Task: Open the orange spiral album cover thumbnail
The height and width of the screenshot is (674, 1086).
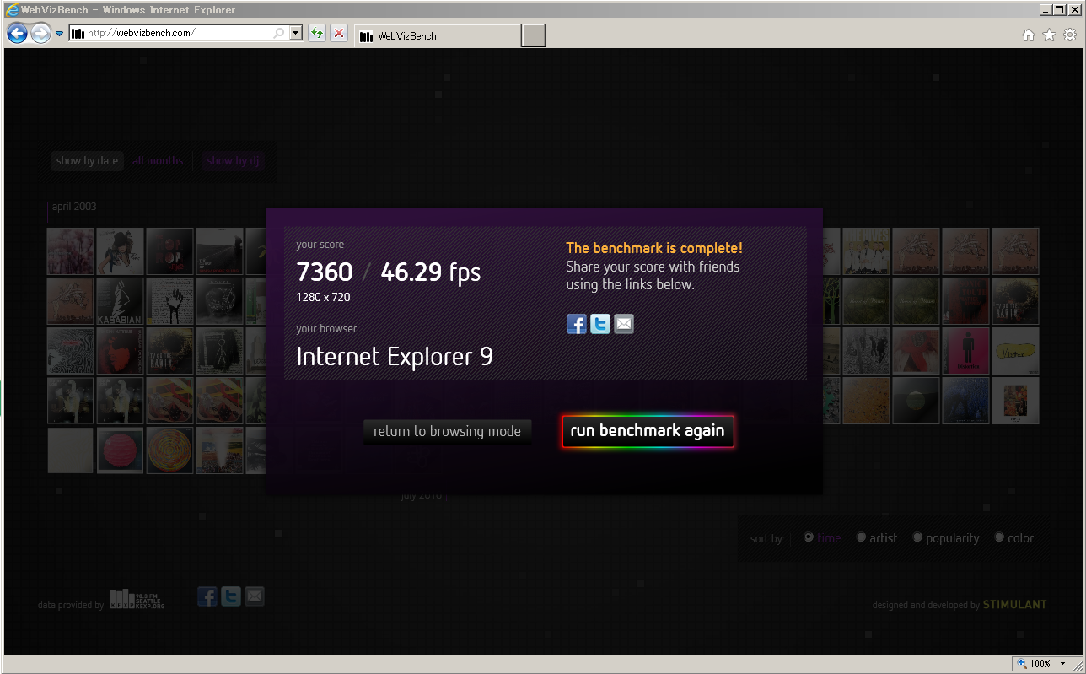Action: point(169,450)
